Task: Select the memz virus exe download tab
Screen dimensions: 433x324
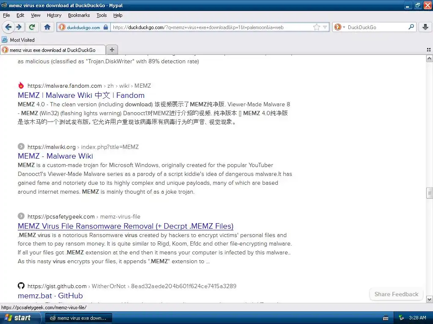Action: (x=52, y=50)
